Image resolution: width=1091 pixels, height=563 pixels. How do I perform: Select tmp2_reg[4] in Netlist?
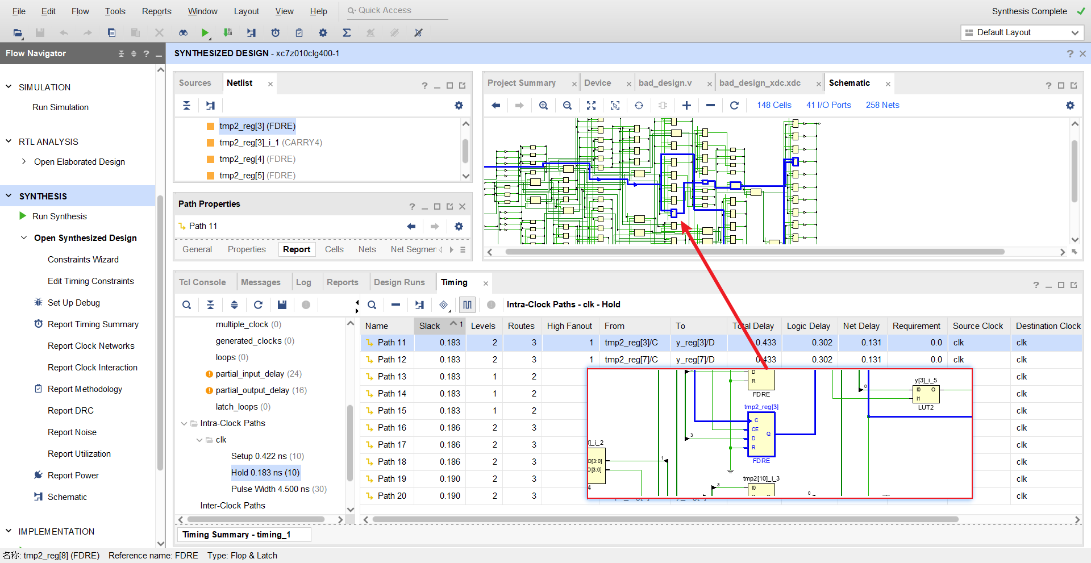[x=257, y=159]
